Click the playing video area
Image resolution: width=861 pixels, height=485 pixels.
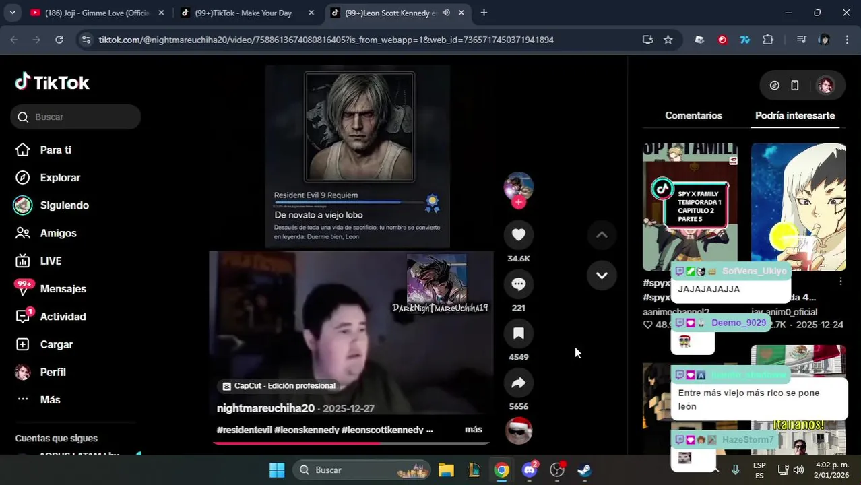point(351,333)
